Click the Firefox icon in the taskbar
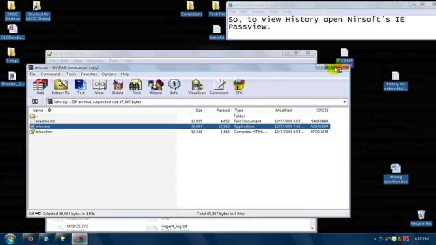 coord(30,239)
